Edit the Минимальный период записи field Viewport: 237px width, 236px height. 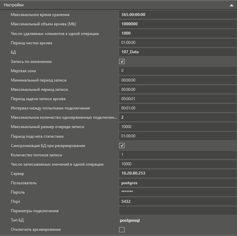coord(177,80)
